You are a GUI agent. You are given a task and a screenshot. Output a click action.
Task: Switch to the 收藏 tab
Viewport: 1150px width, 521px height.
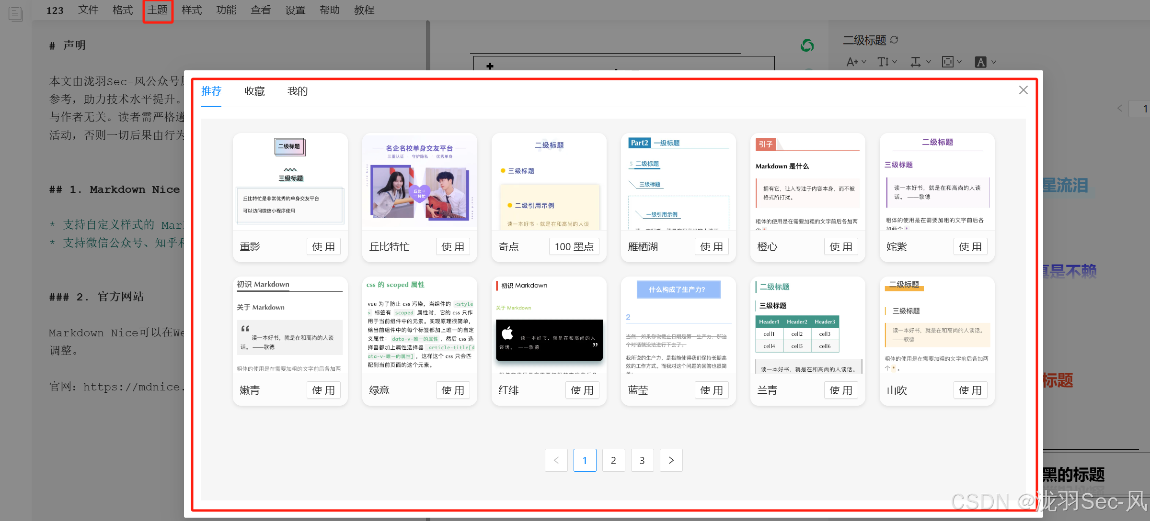tap(254, 91)
